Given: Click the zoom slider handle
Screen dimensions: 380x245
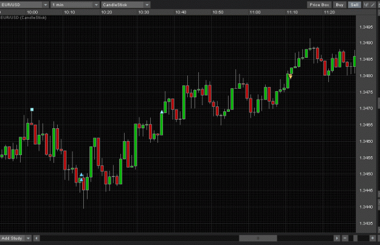Looking at the screenshot, I should point(355,238).
